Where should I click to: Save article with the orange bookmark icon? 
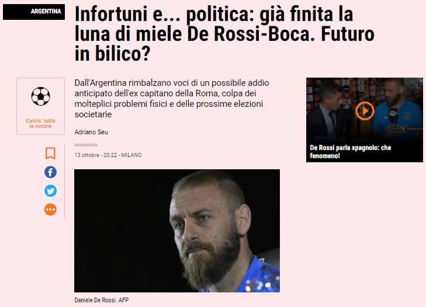[x=50, y=153]
